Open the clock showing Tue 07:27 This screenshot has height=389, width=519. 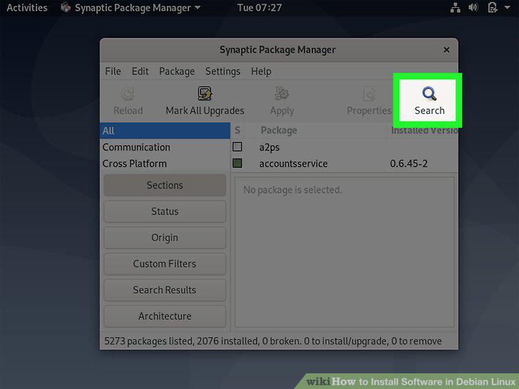pyautogui.click(x=259, y=8)
